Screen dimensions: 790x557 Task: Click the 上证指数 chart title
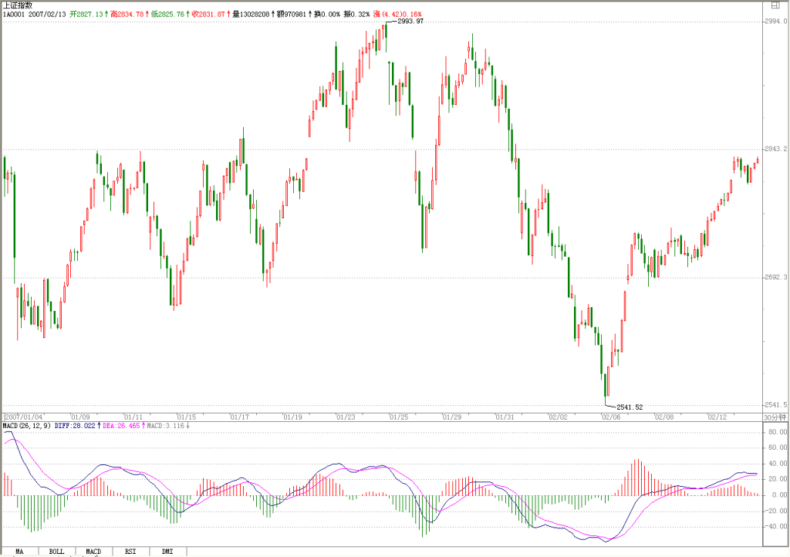pyautogui.click(x=18, y=5)
